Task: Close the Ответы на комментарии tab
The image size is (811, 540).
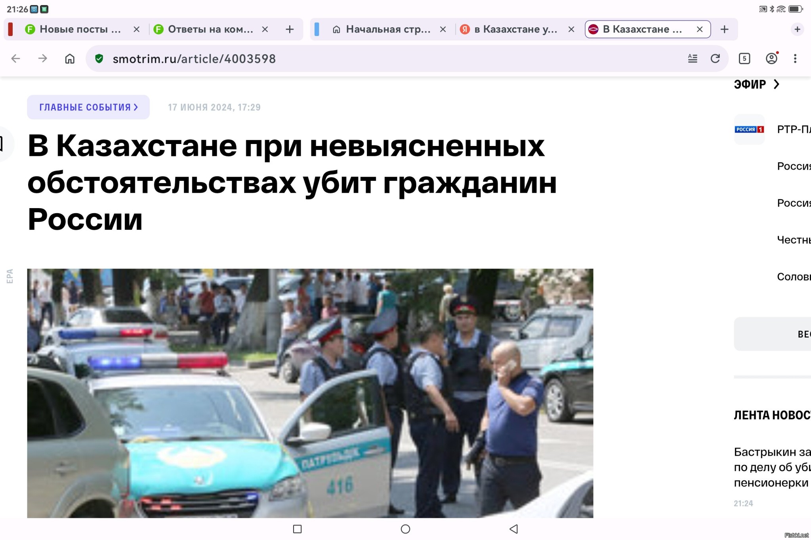Action: click(x=265, y=29)
